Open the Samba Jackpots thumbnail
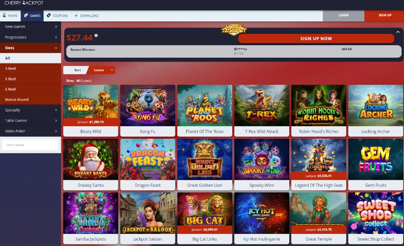Image resolution: width=404 pixels, height=246 pixels. click(x=90, y=213)
